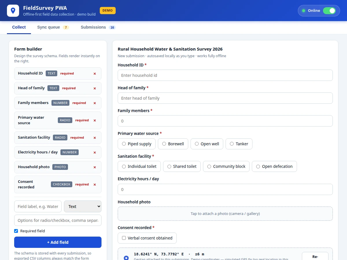Click the CHECKBOX tag on Consent recorded
The height and width of the screenshot is (260, 347).
pyautogui.click(x=62, y=184)
